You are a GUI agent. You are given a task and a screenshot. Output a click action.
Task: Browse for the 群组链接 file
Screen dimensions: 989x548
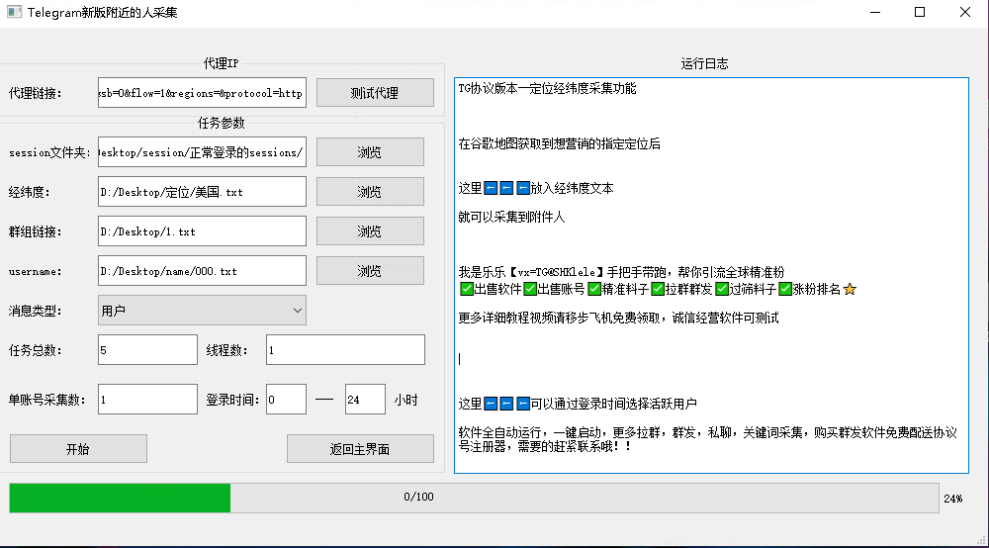click(x=370, y=231)
